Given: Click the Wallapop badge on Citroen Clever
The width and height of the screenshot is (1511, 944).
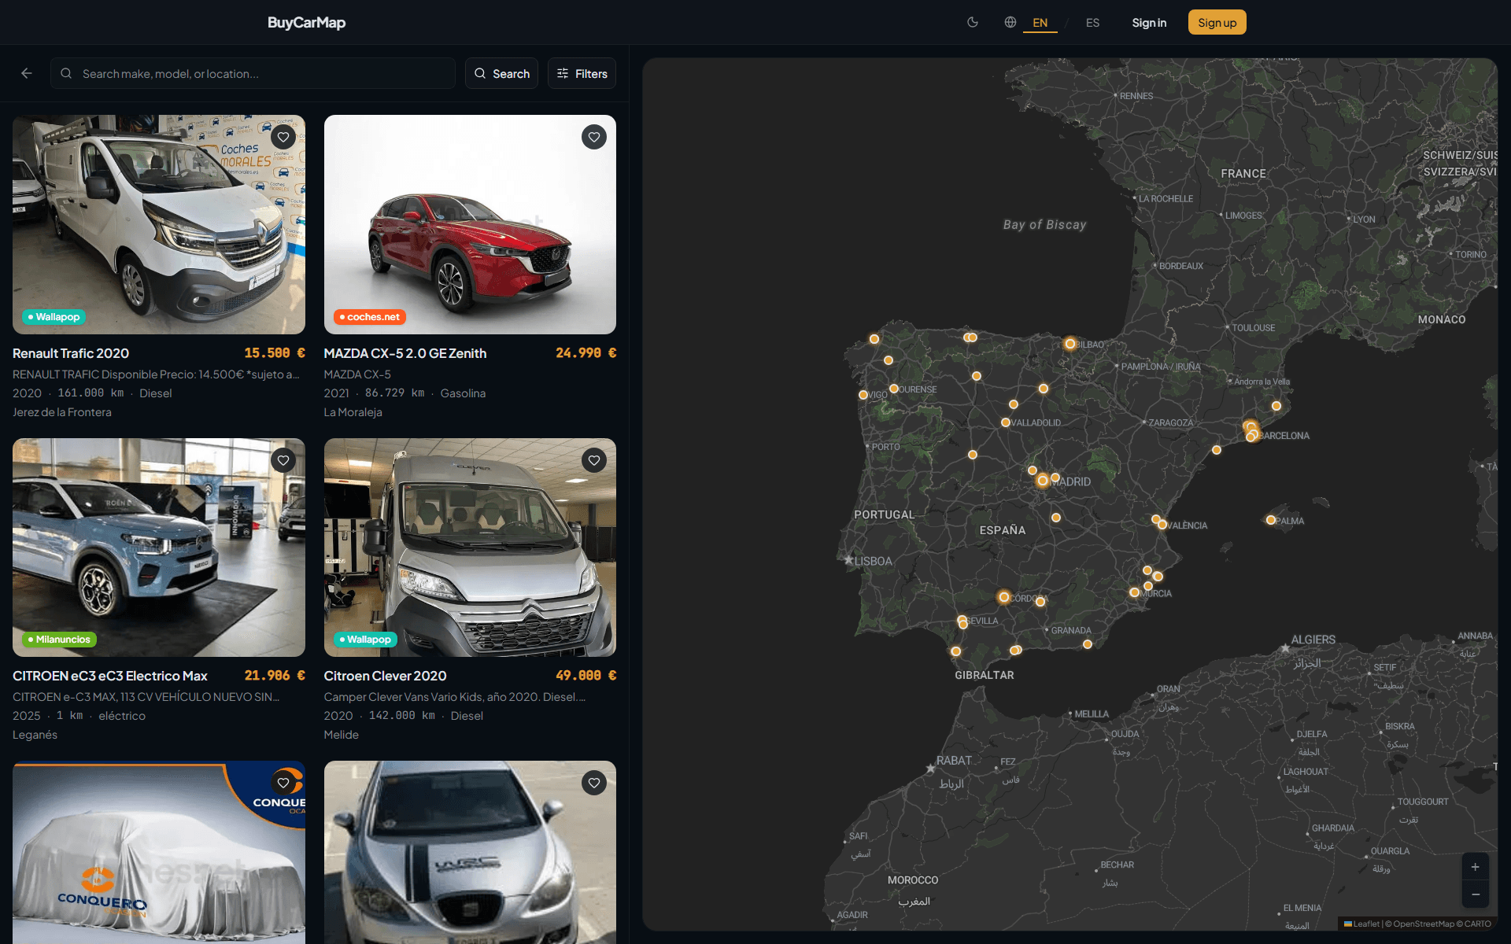Looking at the screenshot, I should pyautogui.click(x=365, y=640).
